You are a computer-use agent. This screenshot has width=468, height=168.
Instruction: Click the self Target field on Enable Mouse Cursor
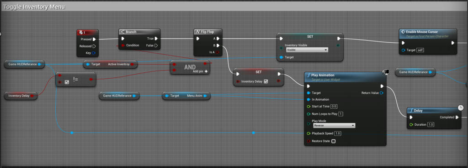pos(420,50)
